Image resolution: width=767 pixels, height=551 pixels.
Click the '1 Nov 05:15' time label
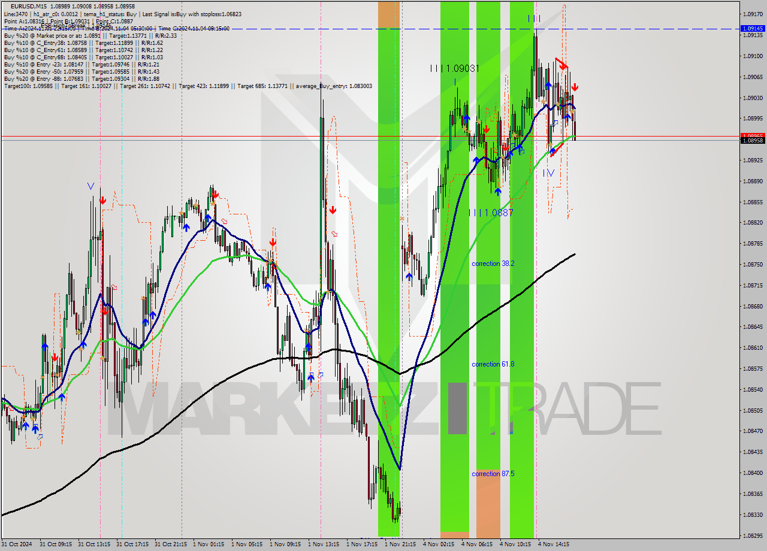click(247, 544)
